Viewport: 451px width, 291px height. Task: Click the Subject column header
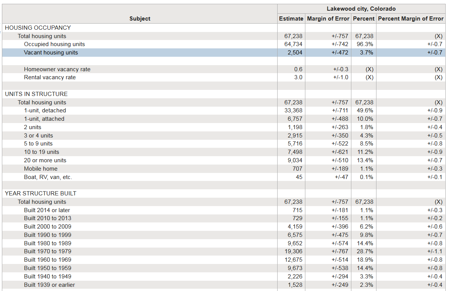pos(140,19)
